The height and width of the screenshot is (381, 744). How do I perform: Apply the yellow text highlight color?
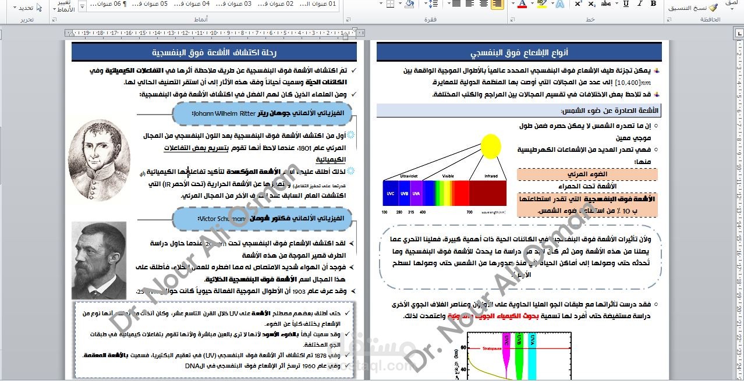(x=541, y=3)
